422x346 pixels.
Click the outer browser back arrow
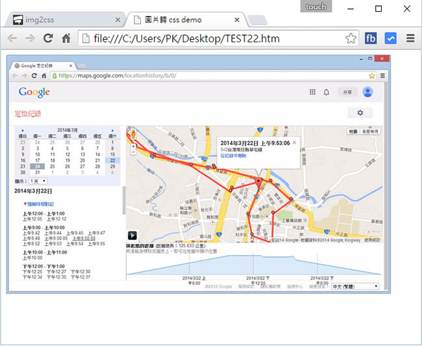click(x=12, y=38)
